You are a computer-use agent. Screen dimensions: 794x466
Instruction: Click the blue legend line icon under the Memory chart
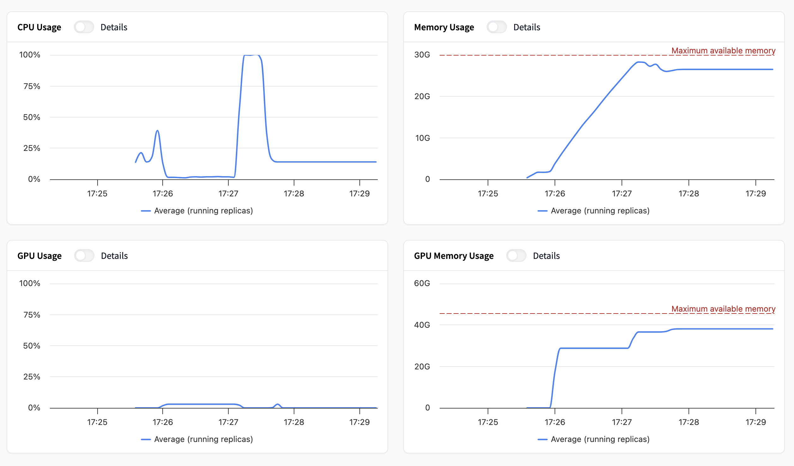(x=542, y=211)
